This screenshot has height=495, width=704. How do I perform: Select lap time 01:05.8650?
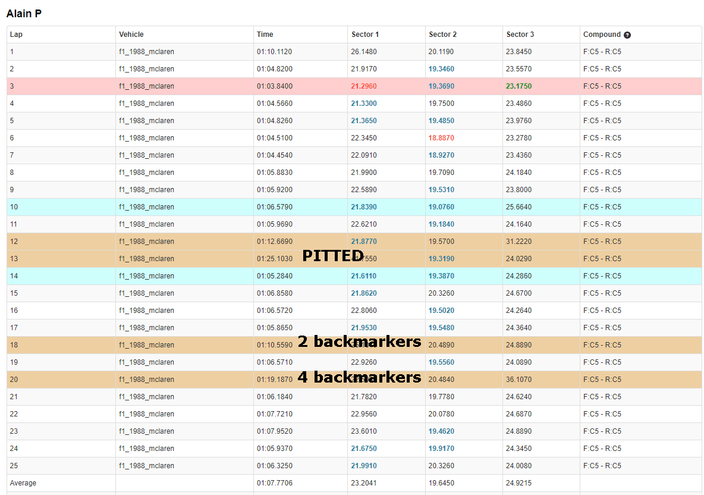point(274,328)
